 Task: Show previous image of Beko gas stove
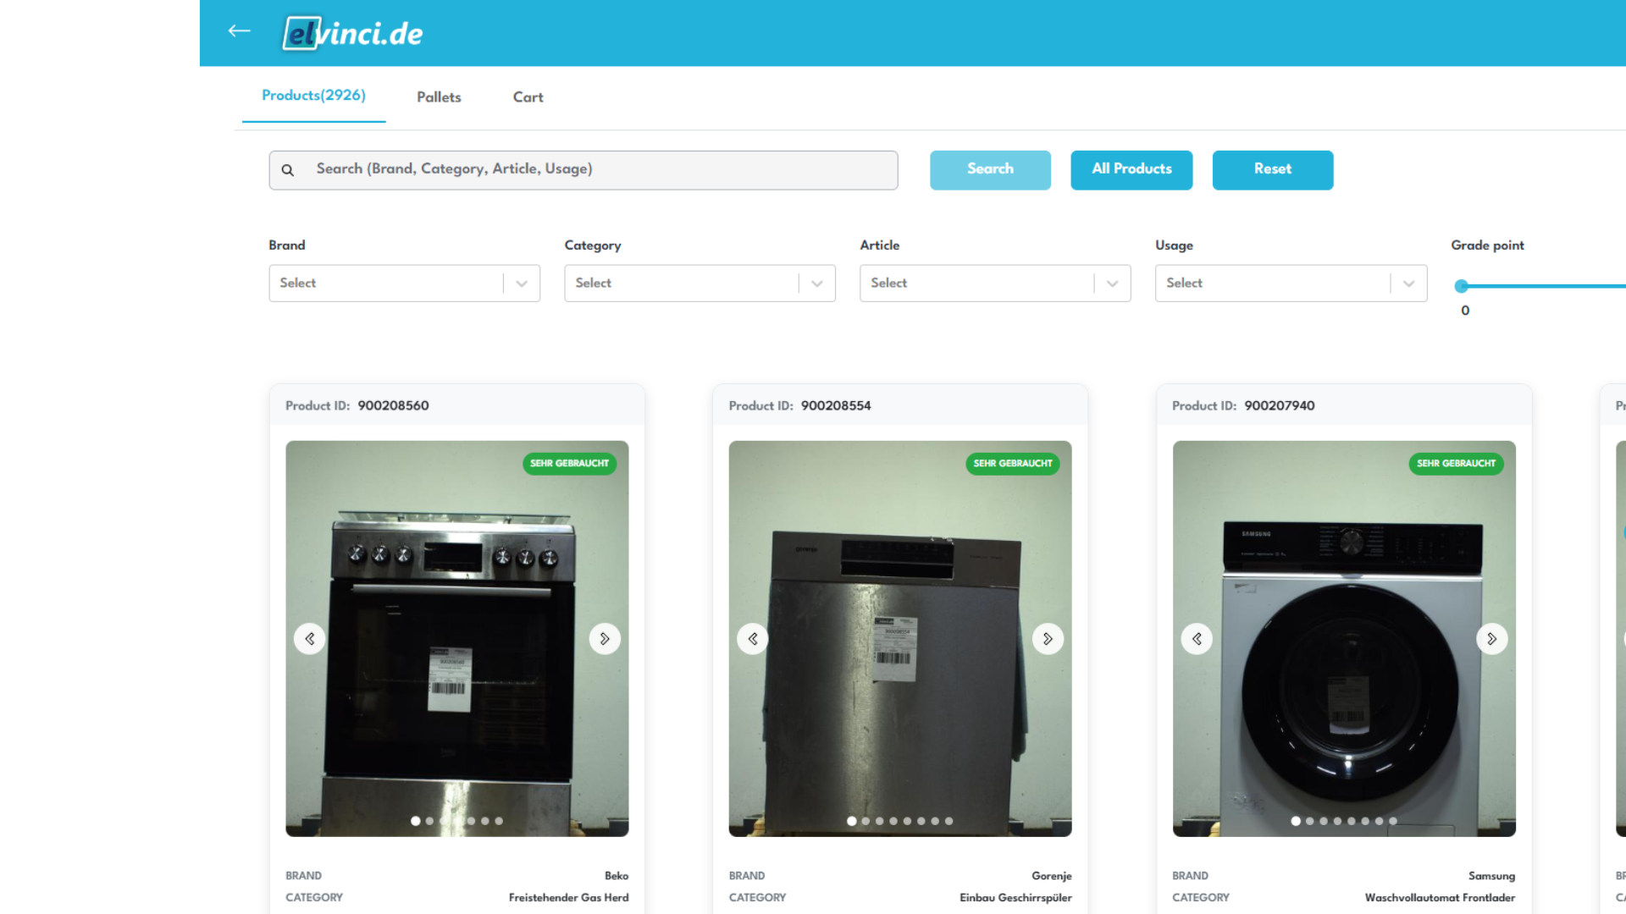tap(310, 639)
